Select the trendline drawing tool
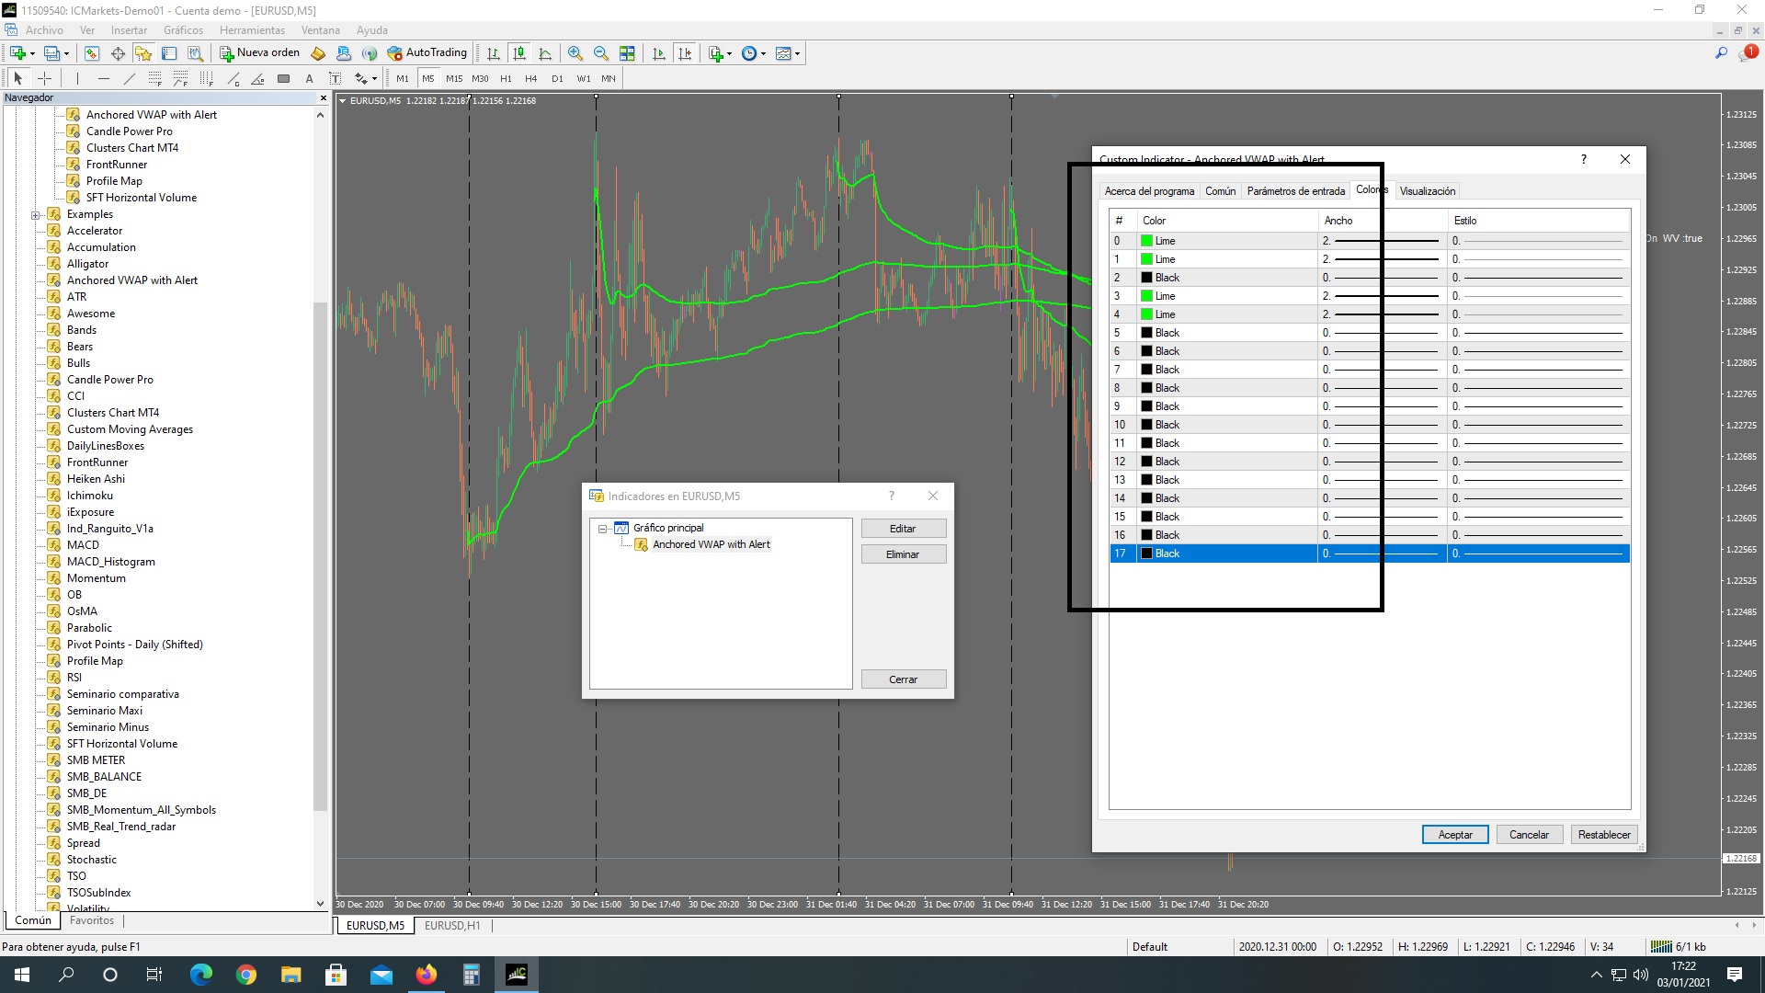 pyautogui.click(x=129, y=79)
